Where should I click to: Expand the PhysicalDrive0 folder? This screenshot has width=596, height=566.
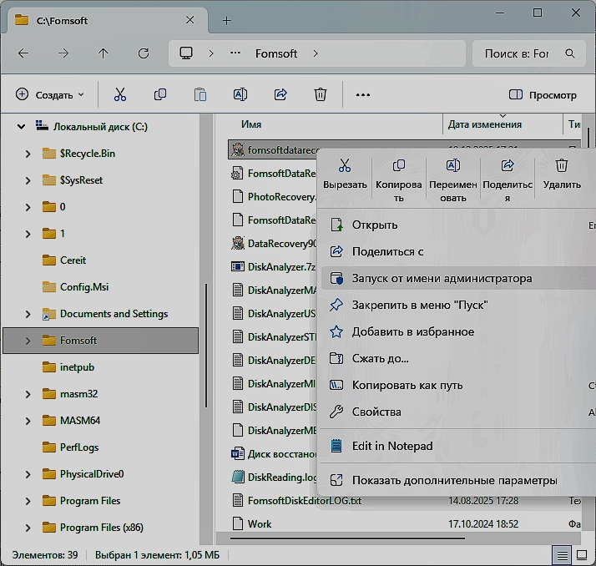(x=28, y=474)
